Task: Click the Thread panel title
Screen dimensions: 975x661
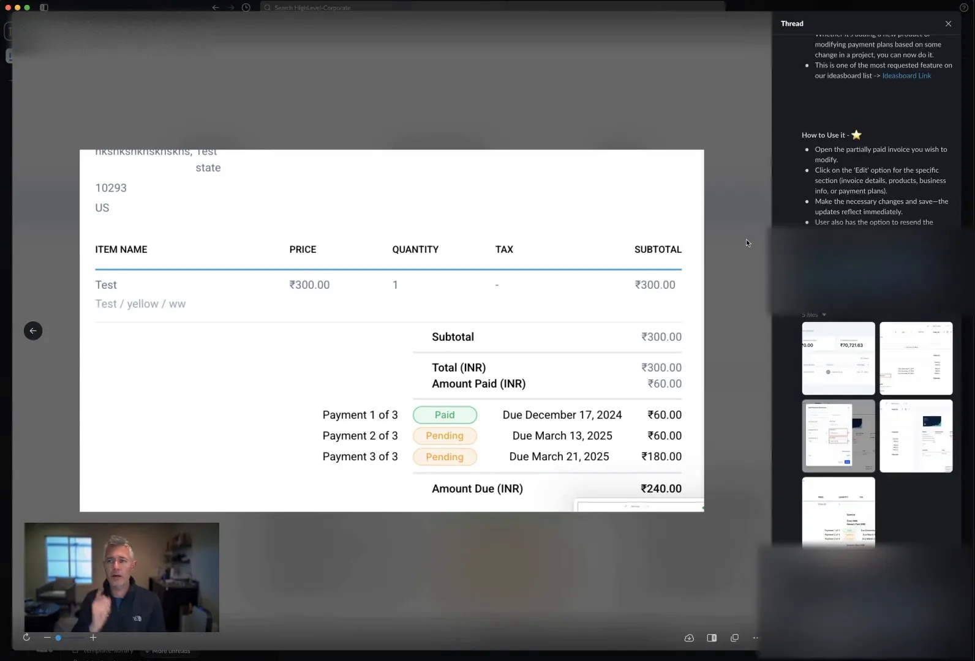Action: 792,23
